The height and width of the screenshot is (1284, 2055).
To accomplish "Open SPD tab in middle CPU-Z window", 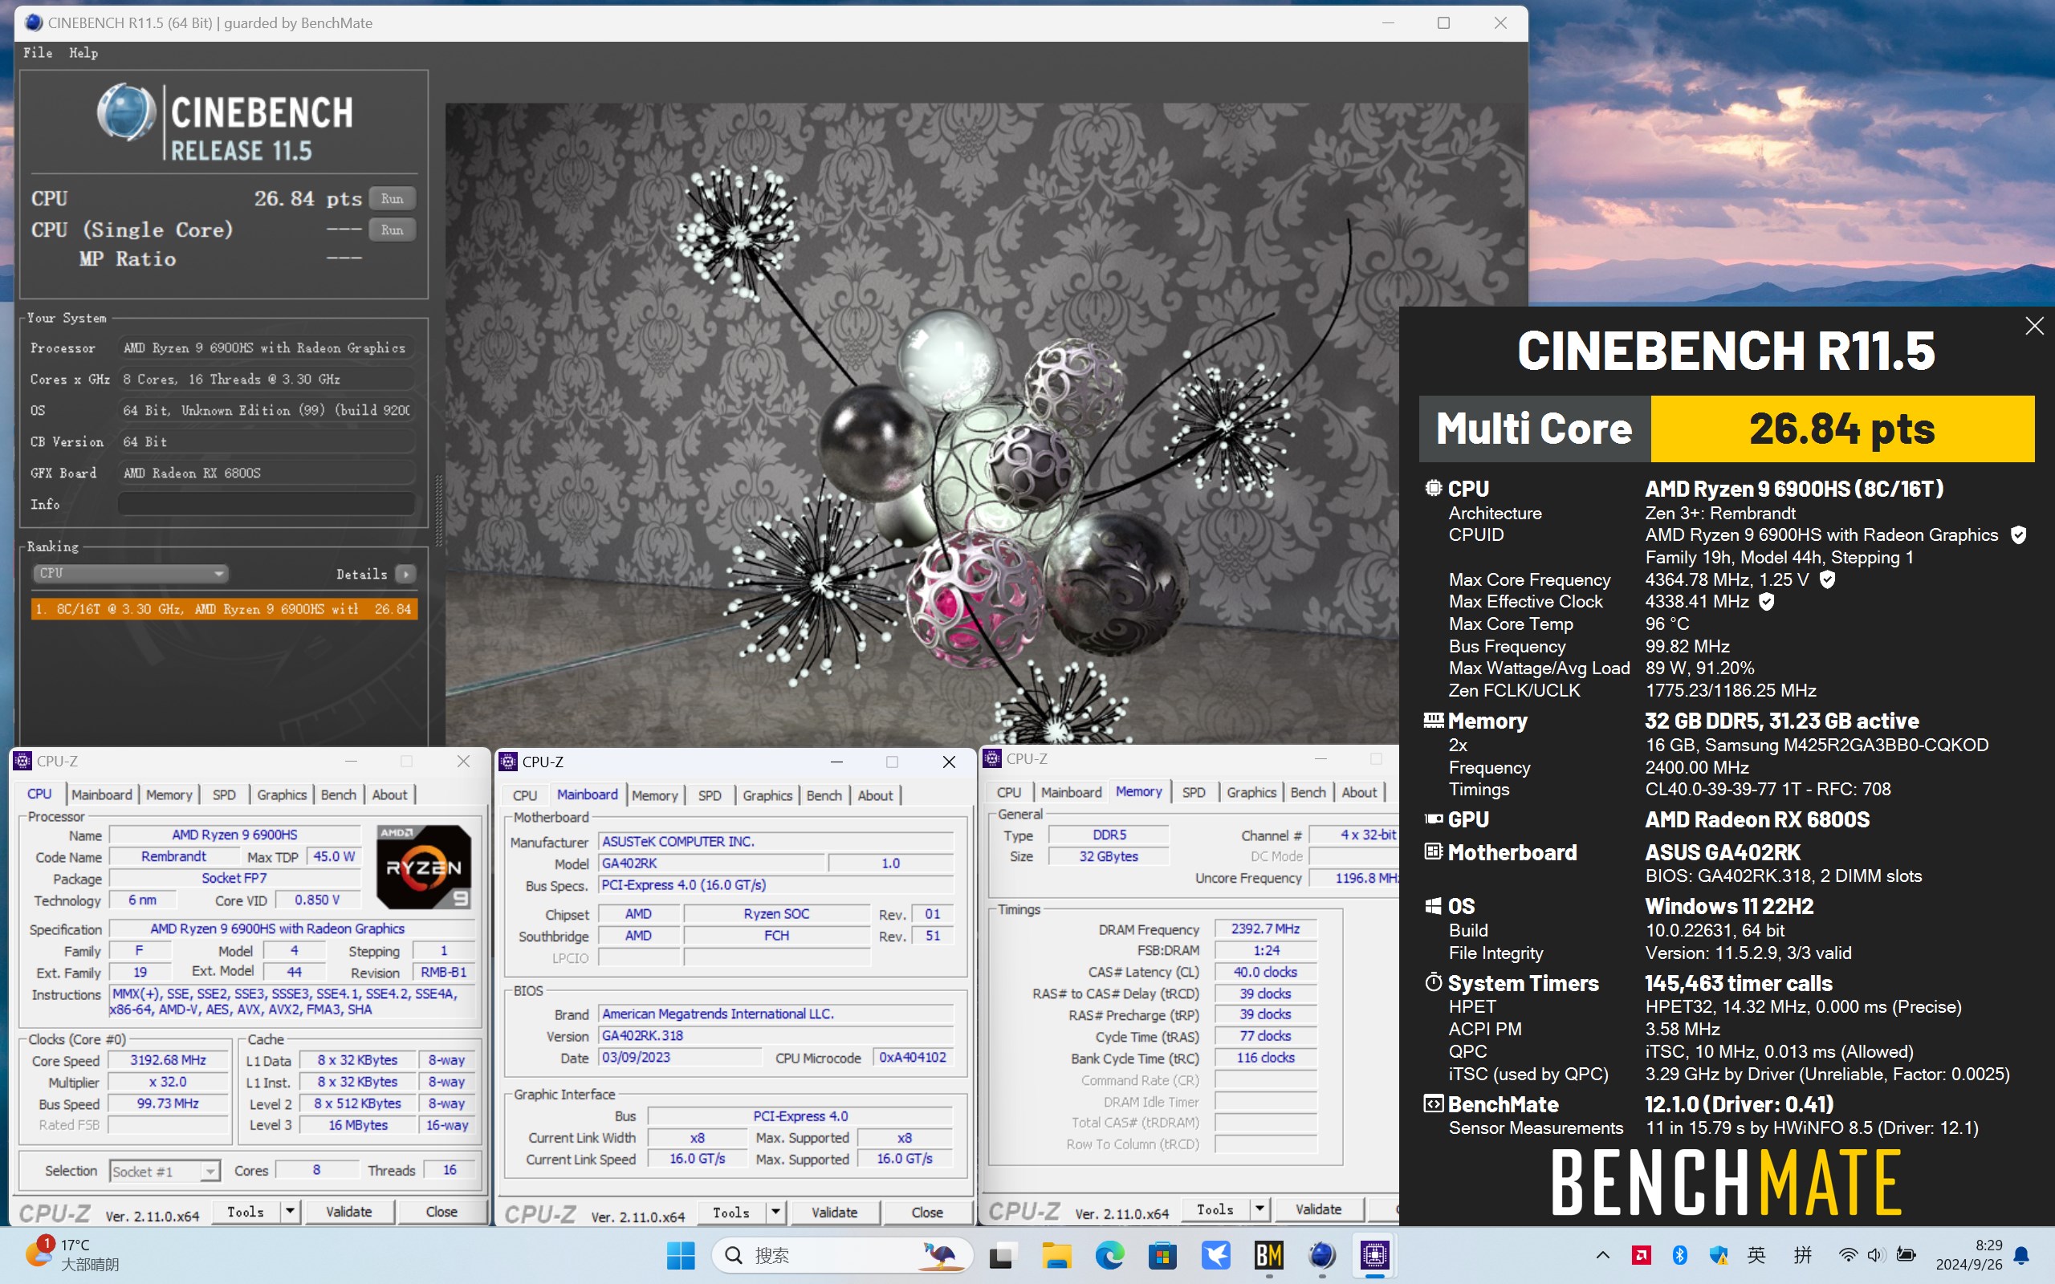I will (x=710, y=796).
